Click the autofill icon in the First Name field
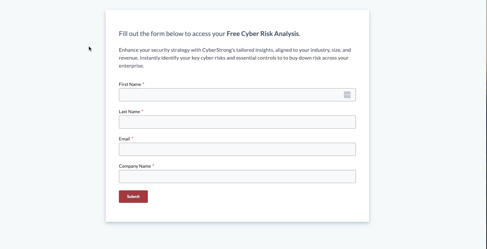This screenshot has width=487, height=249. click(347, 95)
